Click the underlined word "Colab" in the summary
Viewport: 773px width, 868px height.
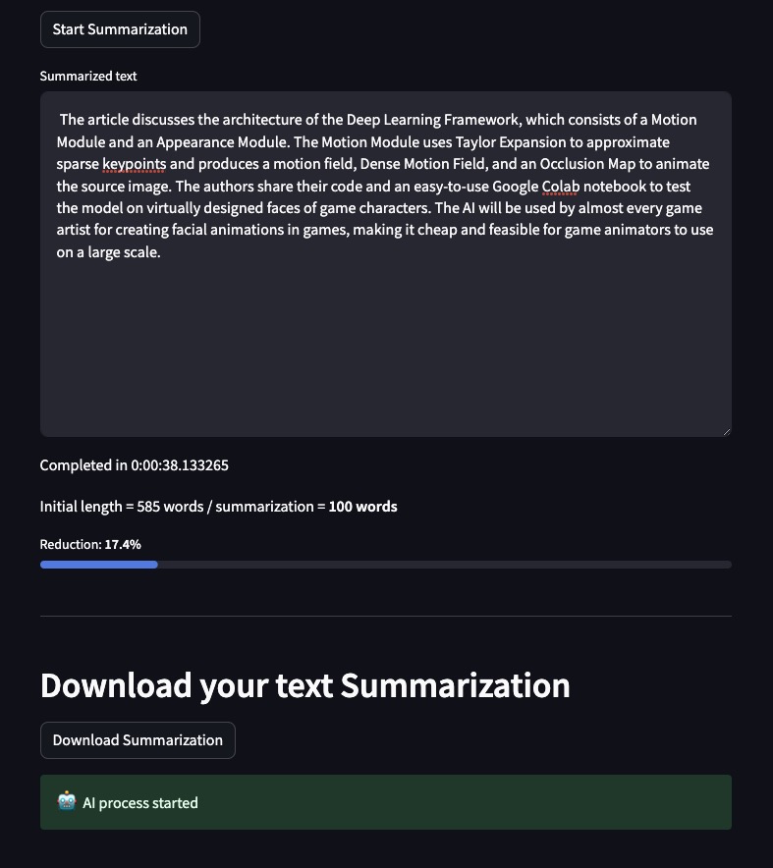point(561,187)
